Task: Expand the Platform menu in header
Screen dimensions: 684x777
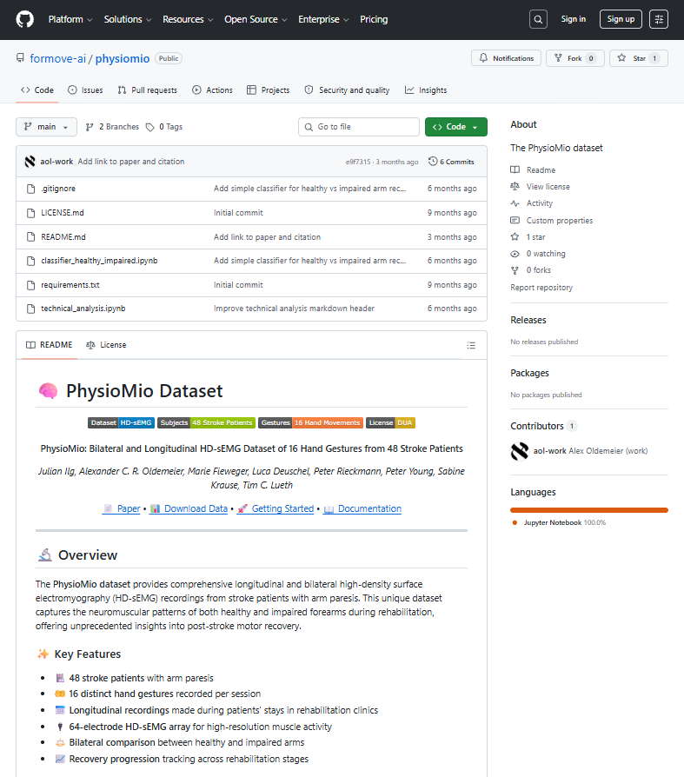Action: [71, 19]
